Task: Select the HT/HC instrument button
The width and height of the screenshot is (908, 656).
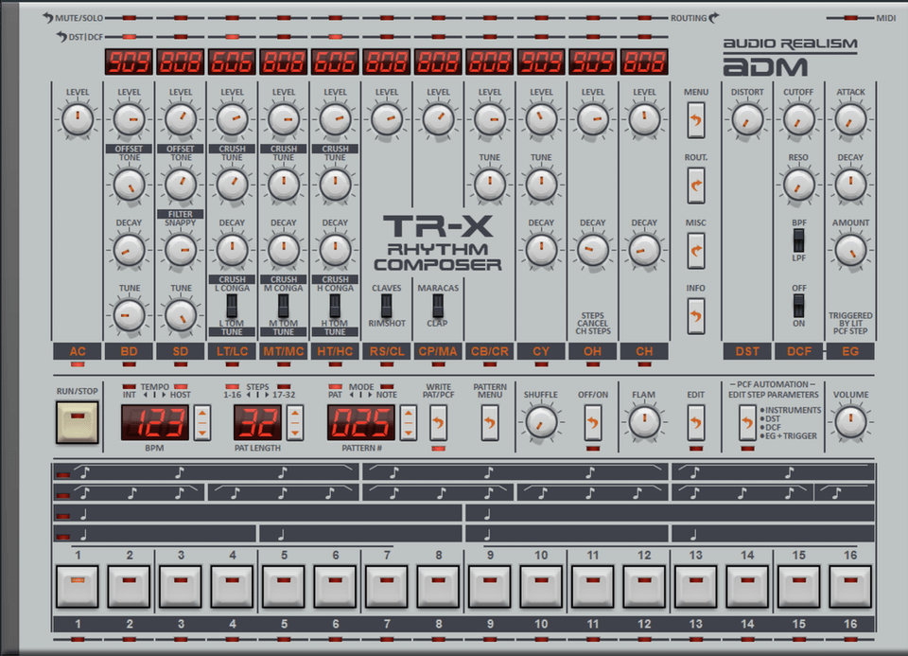Action: [x=335, y=351]
